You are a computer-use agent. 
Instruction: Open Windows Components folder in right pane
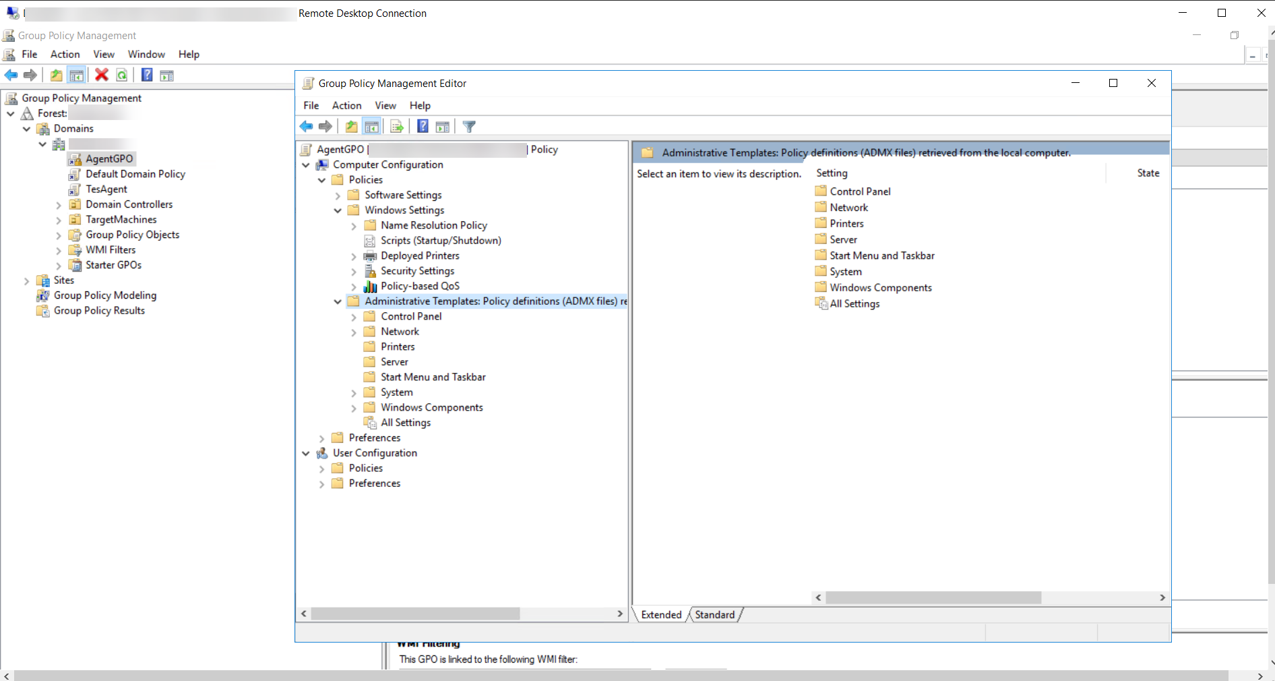click(x=880, y=288)
